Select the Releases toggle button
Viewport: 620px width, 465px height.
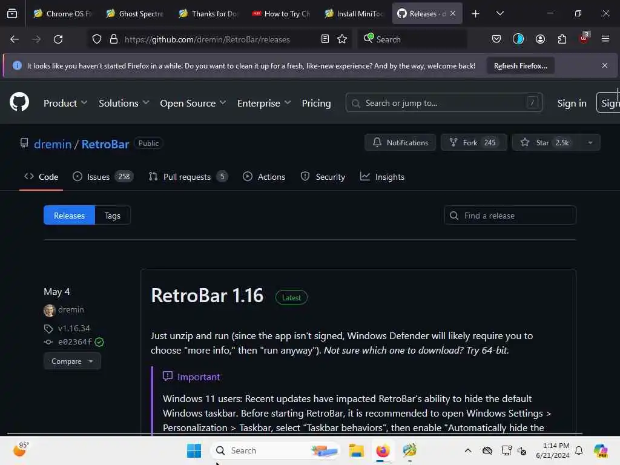tap(69, 216)
